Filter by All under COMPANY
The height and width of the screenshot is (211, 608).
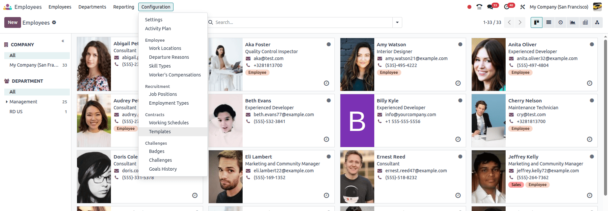[x=37, y=55]
